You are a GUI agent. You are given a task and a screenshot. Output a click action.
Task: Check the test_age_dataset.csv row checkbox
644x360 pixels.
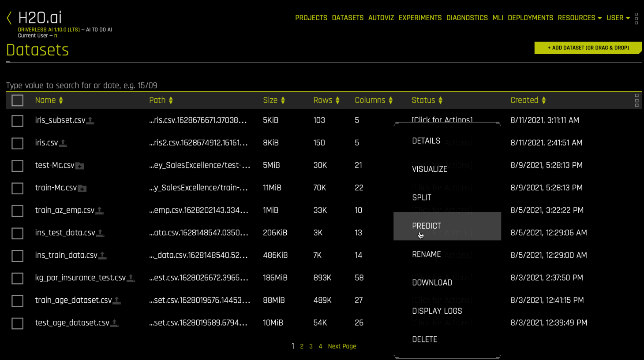17,323
